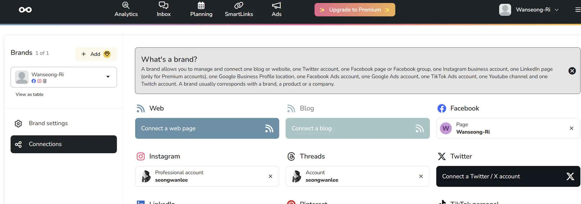Screen dimensions: 581x204
Task: Click the SmartLinks chain icon
Action: click(x=239, y=5)
